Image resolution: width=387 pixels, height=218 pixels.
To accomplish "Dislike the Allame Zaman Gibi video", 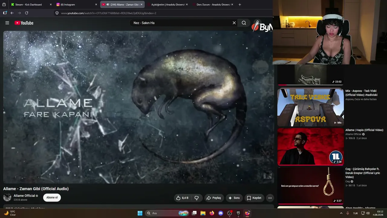I will point(197,198).
